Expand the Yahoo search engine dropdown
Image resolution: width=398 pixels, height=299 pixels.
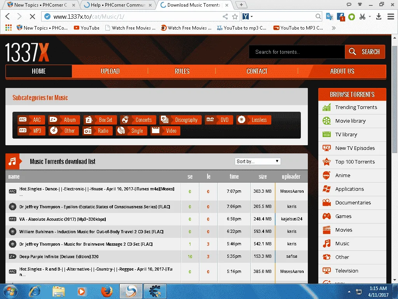tap(251, 16)
